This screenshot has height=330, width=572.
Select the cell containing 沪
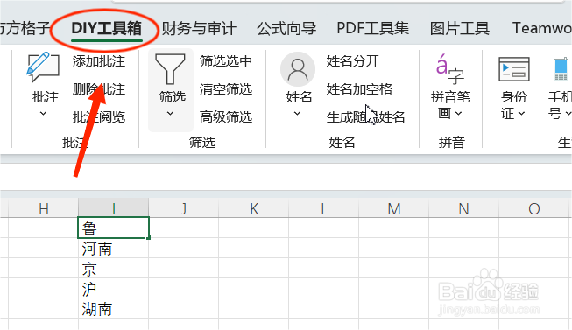[114, 289]
